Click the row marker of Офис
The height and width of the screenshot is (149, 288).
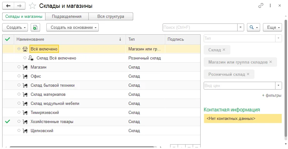pos(19,76)
